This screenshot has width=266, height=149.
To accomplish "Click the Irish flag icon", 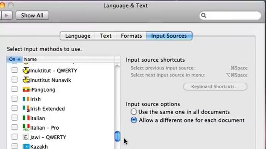I will click(x=26, y=99).
